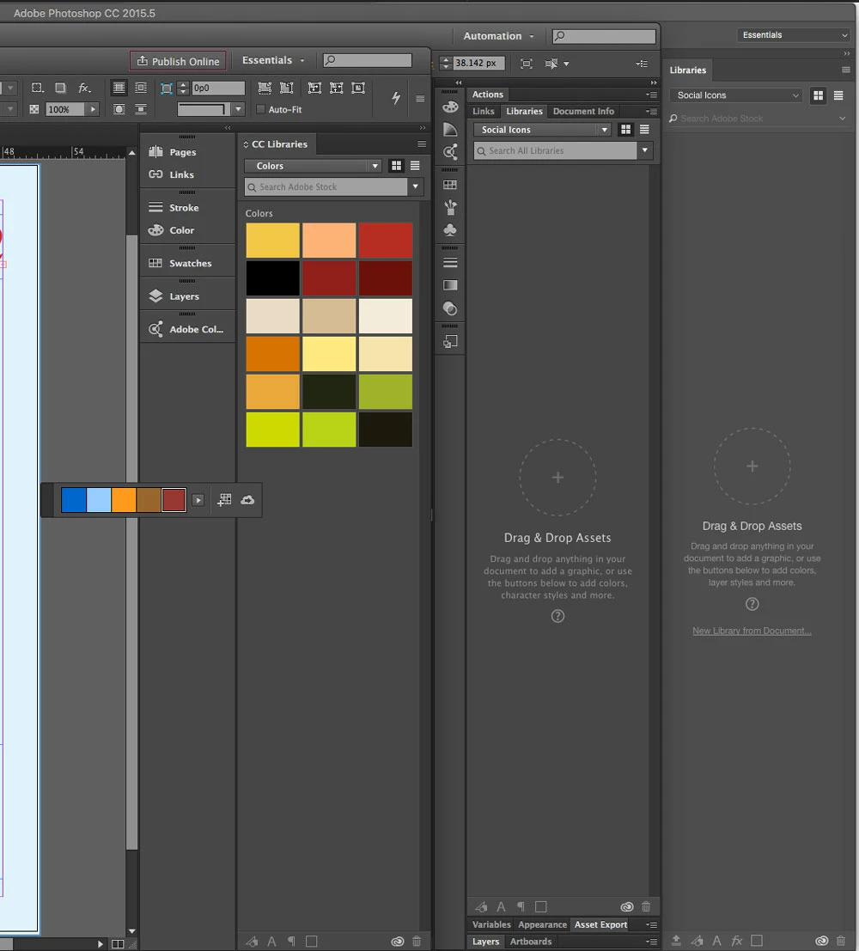Switch Illustrator Libraries to grid view
This screenshot has height=951, width=859.
625,129
